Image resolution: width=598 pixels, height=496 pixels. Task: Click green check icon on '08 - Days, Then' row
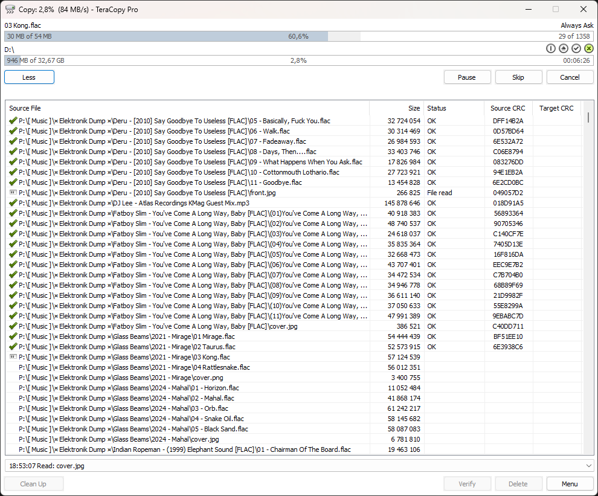point(13,152)
